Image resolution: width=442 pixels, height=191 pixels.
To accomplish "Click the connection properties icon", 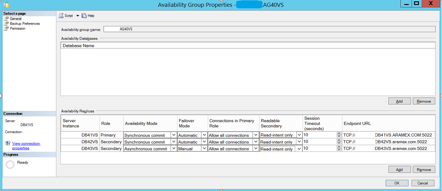I will click(8, 143).
